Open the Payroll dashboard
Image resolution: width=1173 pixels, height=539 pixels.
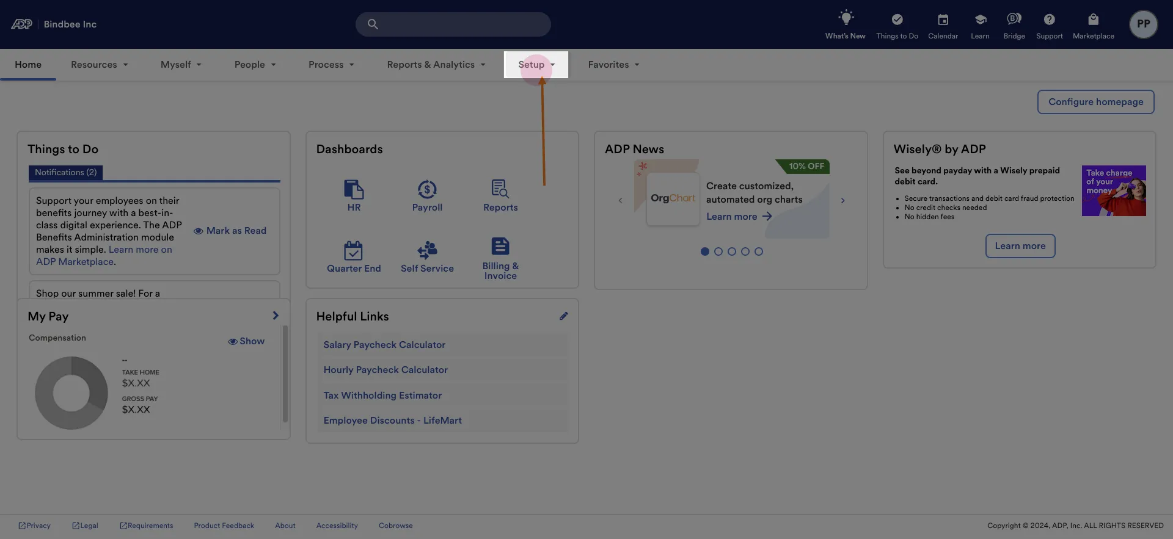pyautogui.click(x=427, y=195)
